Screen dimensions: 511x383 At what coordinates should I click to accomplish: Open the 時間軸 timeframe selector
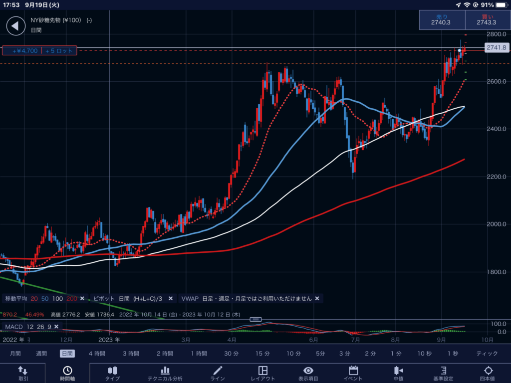click(67, 373)
